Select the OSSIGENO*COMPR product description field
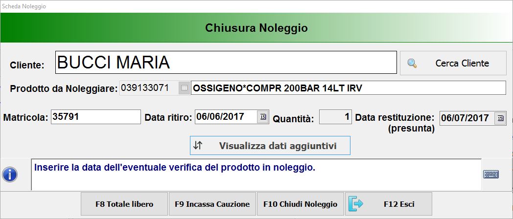Image resolution: width=513 pixels, height=219 pixels. pyautogui.click(x=348, y=88)
